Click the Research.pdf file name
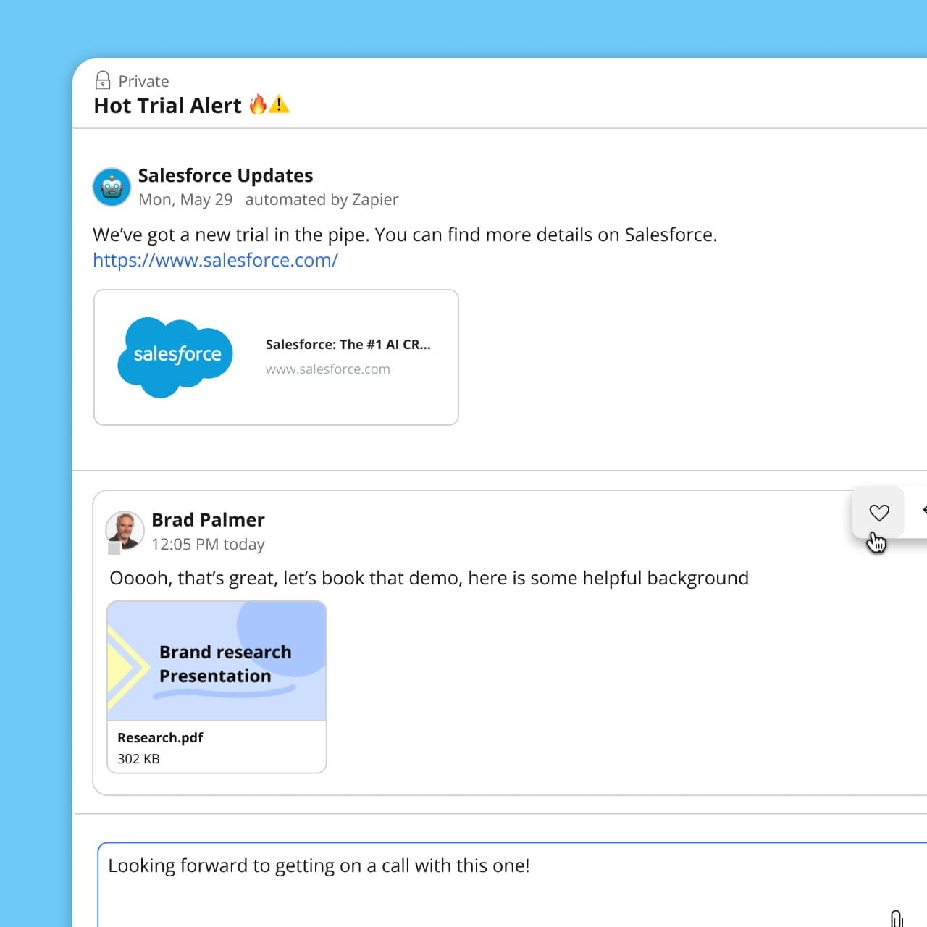 (x=160, y=737)
